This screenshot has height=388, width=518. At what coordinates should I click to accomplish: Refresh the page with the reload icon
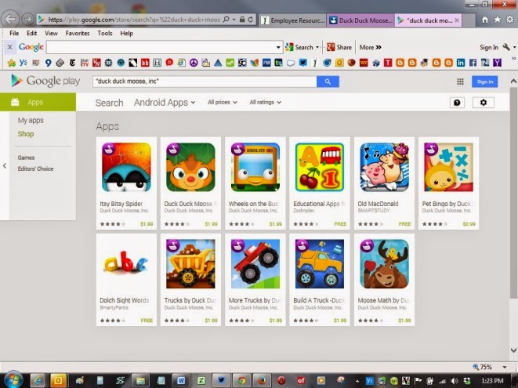coord(251,20)
